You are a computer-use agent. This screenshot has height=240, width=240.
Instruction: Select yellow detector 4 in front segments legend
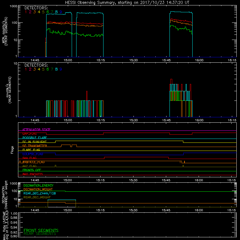point(39,12)
